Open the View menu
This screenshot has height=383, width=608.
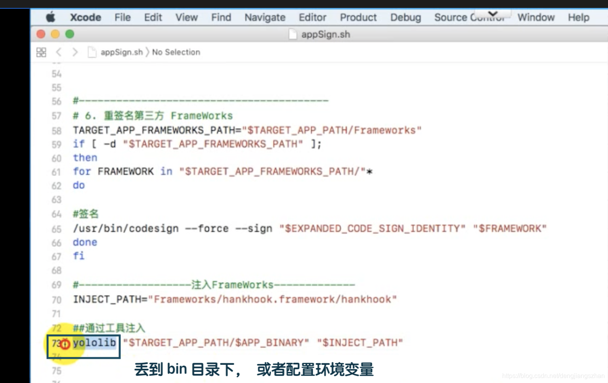pyautogui.click(x=186, y=17)
